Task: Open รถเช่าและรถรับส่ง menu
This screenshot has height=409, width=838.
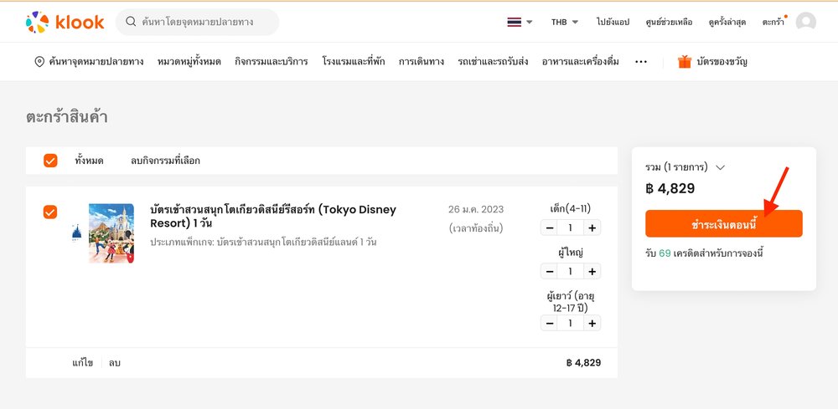Action: 493,61
